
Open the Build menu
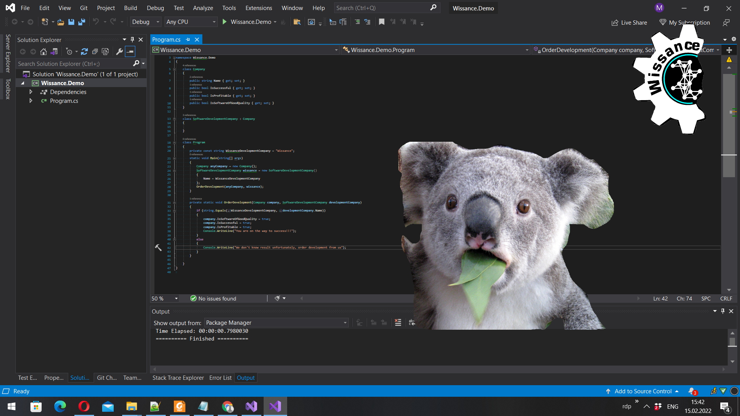(130, 8)
